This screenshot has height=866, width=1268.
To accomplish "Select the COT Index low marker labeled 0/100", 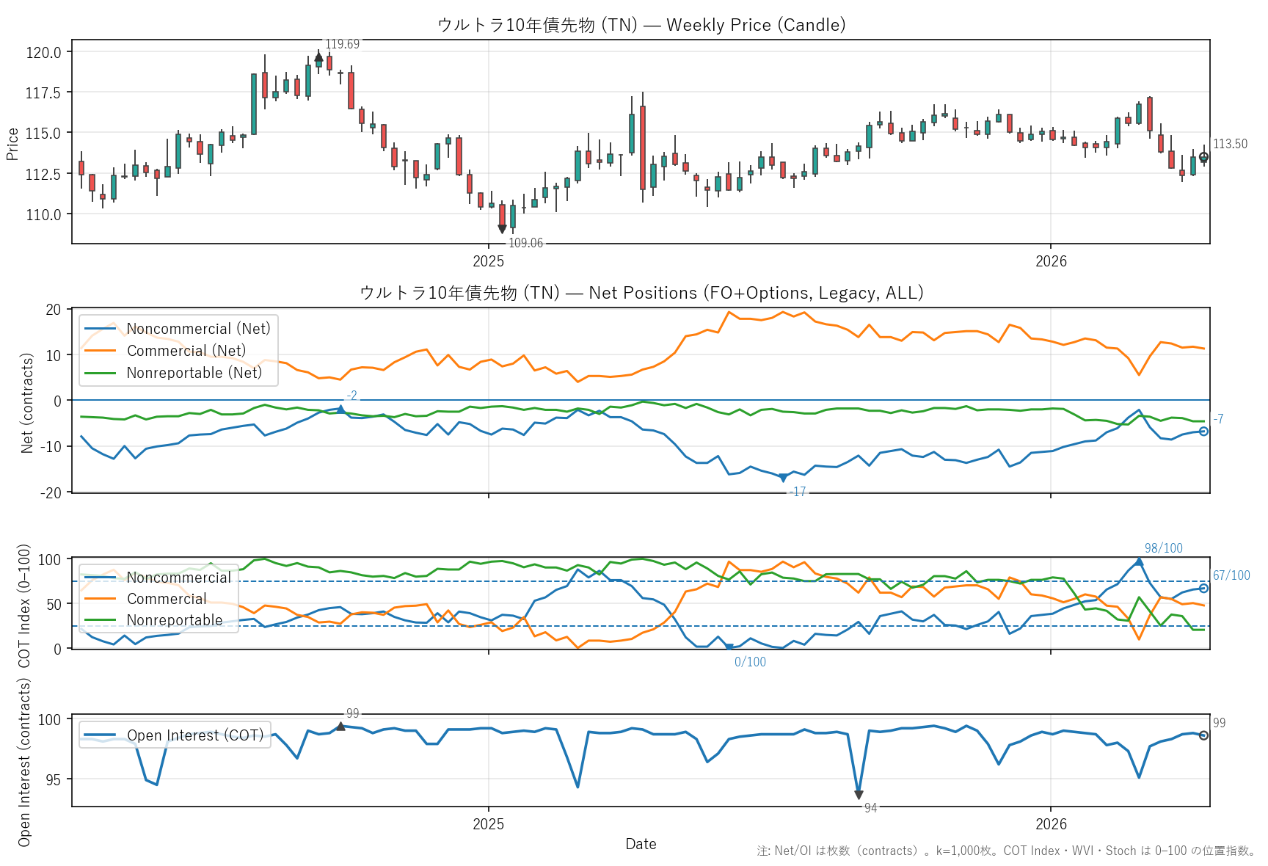I will 729,647.
